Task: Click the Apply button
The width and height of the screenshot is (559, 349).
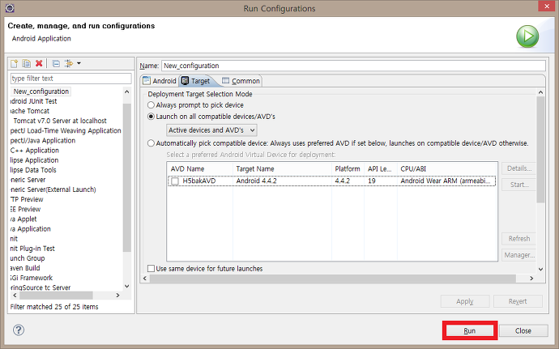Action: pyautogui.click(x=465, y=301)
